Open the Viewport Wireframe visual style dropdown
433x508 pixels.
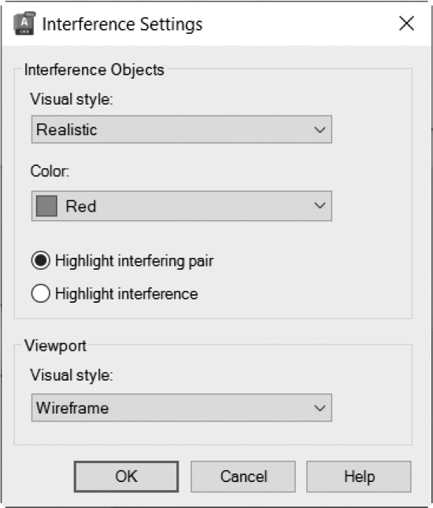(182, 407)
